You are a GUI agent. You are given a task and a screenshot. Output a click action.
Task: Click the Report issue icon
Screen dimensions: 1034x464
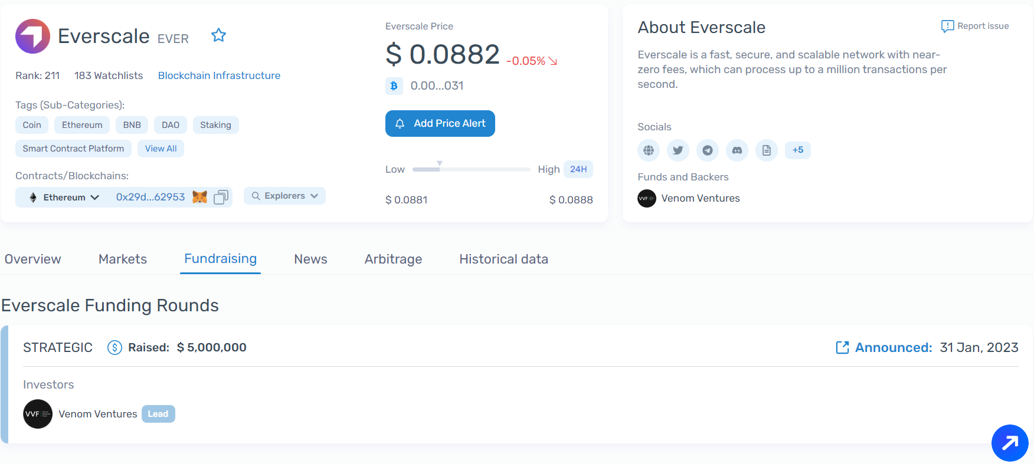pyautogui.click(x=947, y=26)
